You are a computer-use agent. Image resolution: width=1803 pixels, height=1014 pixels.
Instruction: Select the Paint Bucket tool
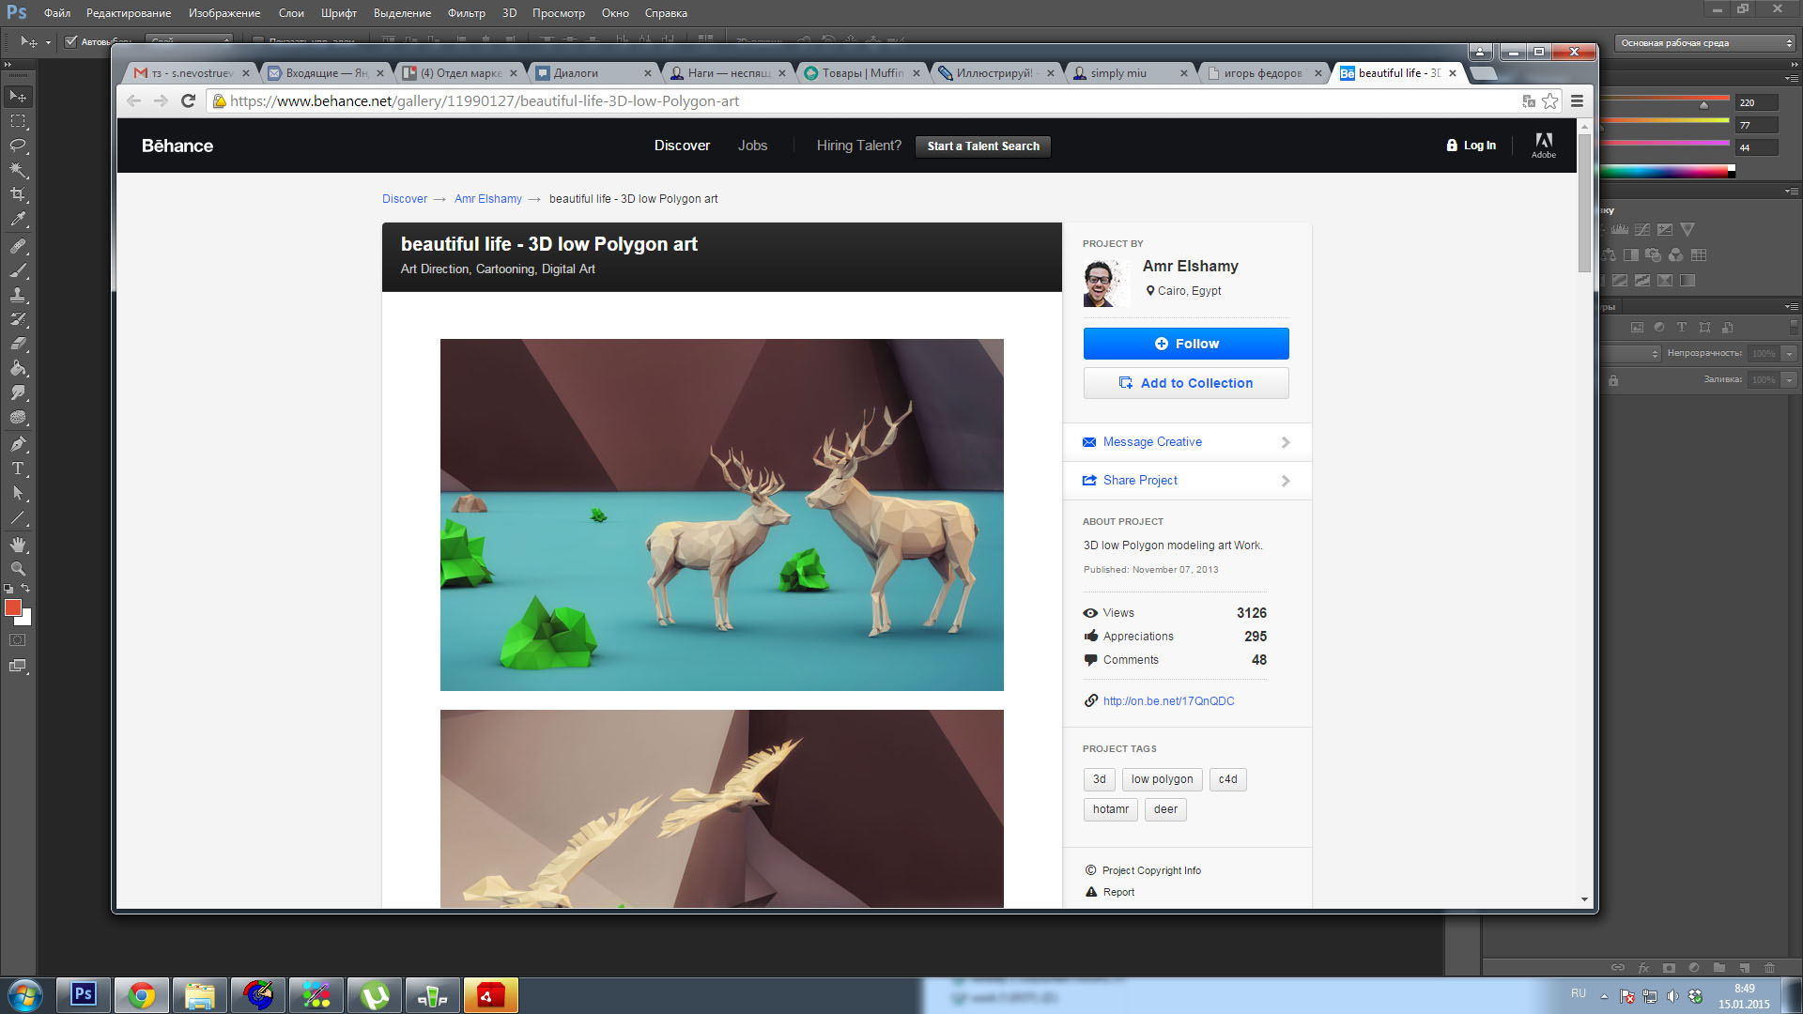[x=18, y=368]
